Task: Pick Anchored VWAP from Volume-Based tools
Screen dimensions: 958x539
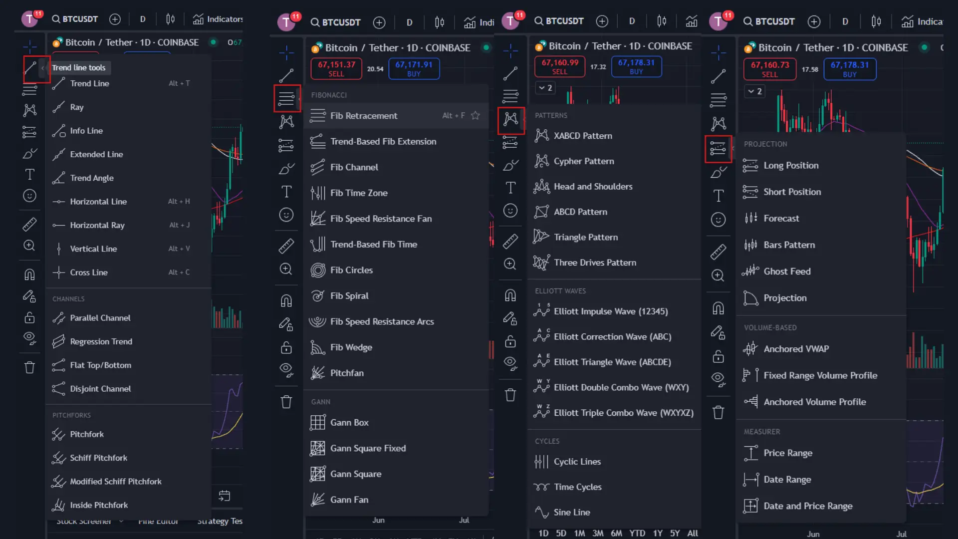Action: point(822,349)
